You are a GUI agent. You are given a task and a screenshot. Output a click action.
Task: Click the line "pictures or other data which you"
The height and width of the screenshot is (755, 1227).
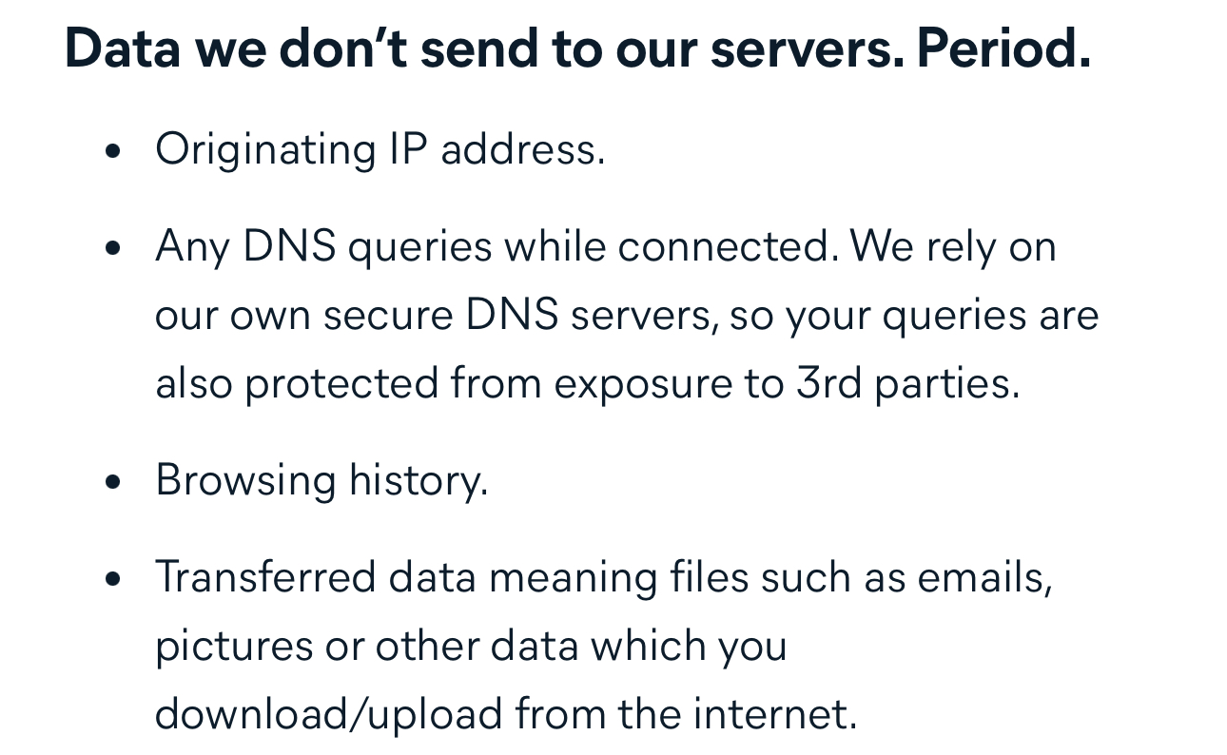471,647
